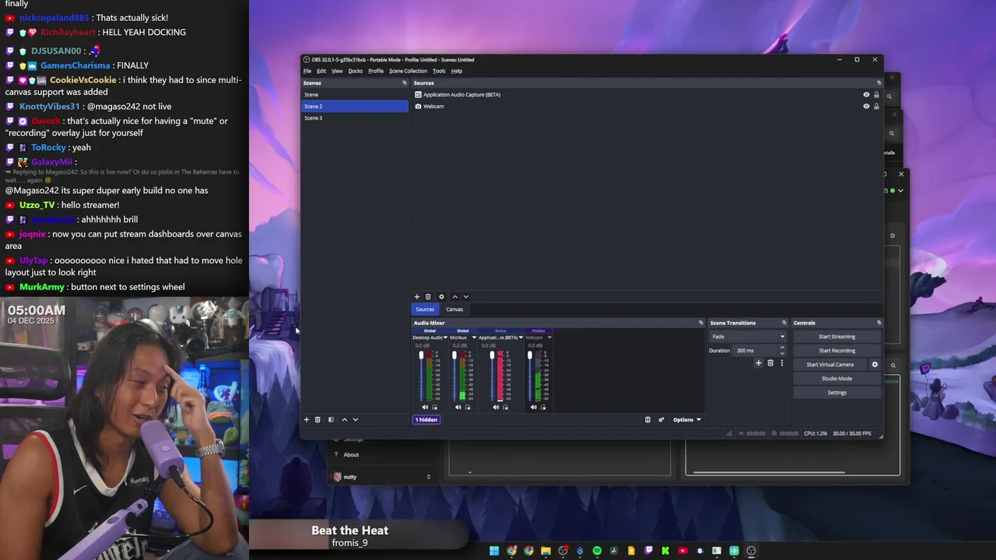The height and width of the screenshot is (560, 996).
Task: Open File Explorer from the taskbar
Action: point(545,551)
